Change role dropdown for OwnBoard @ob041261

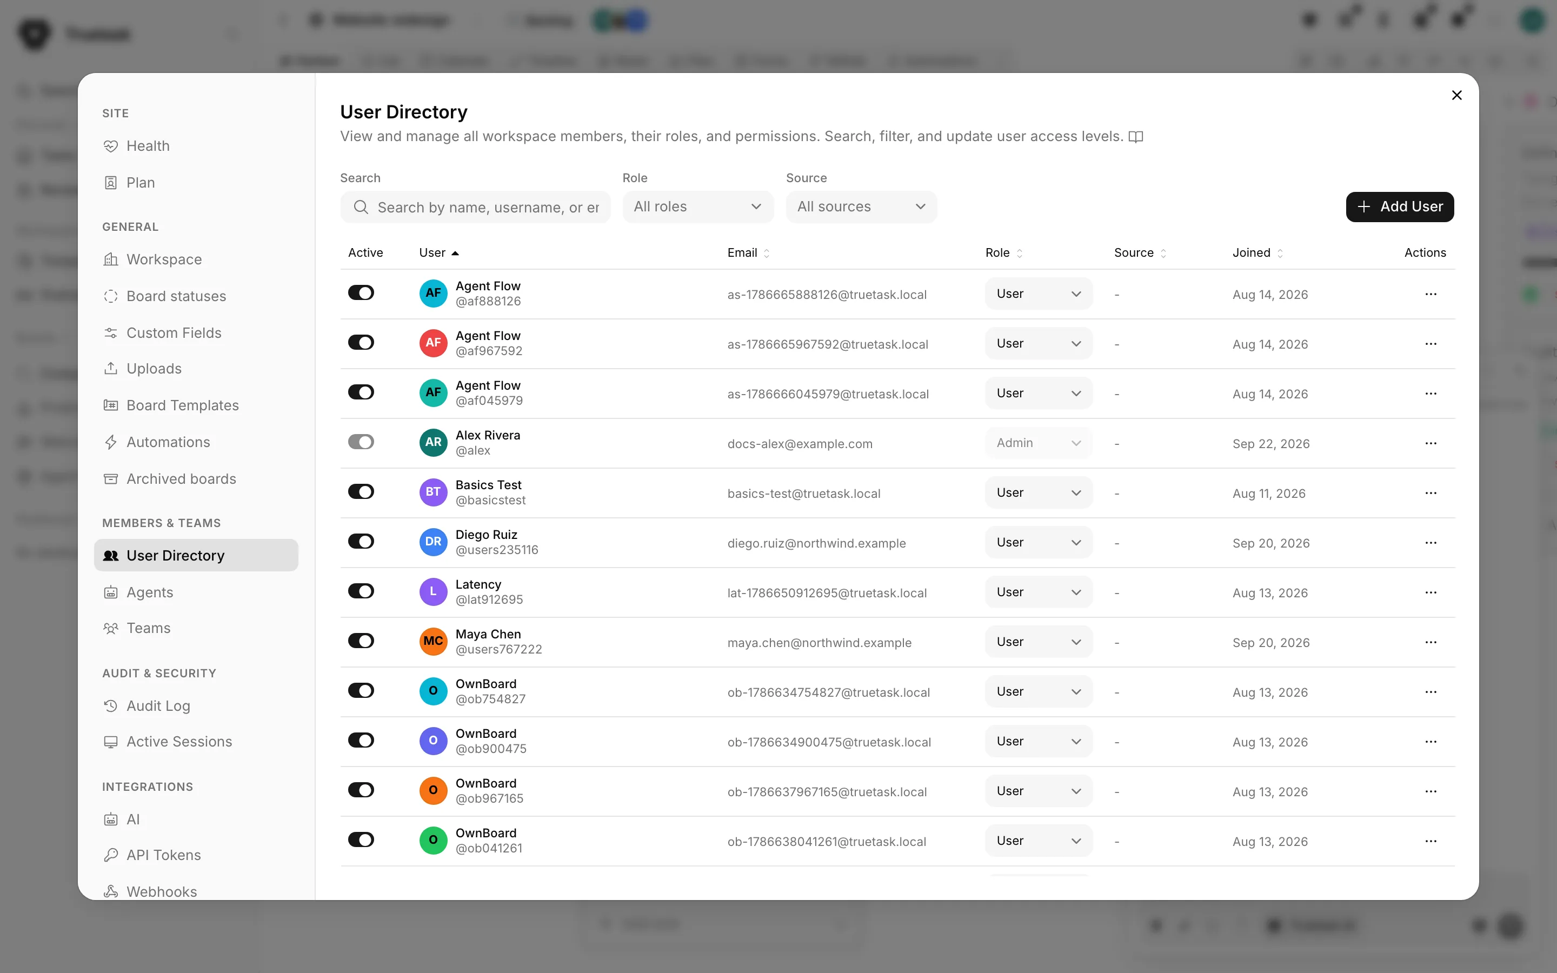pos(1039,841)
